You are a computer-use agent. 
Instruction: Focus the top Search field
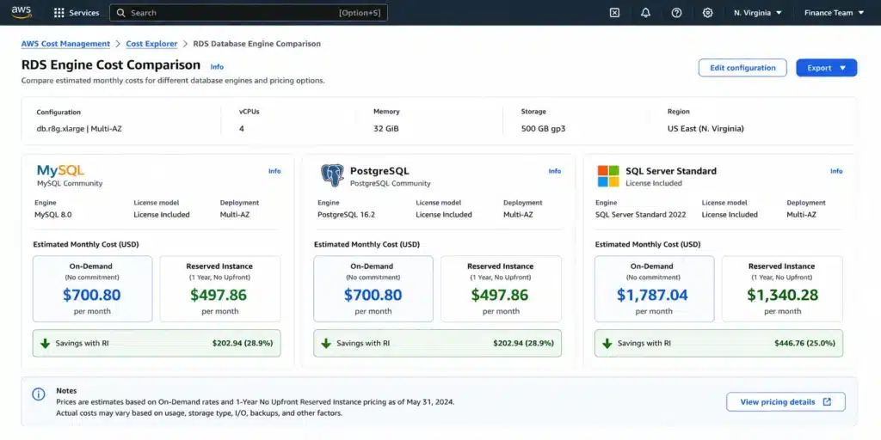click(249, 13)
